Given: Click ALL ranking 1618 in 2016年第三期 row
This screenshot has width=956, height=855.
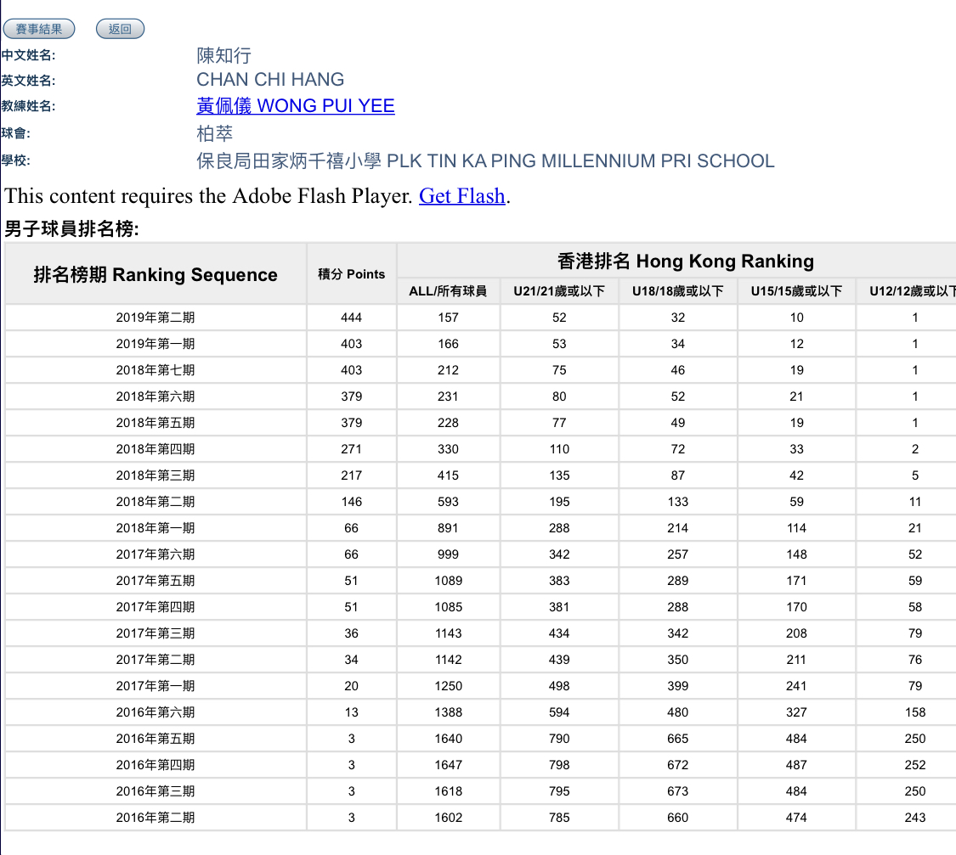Looking at the screenshot, I should 448,791.
